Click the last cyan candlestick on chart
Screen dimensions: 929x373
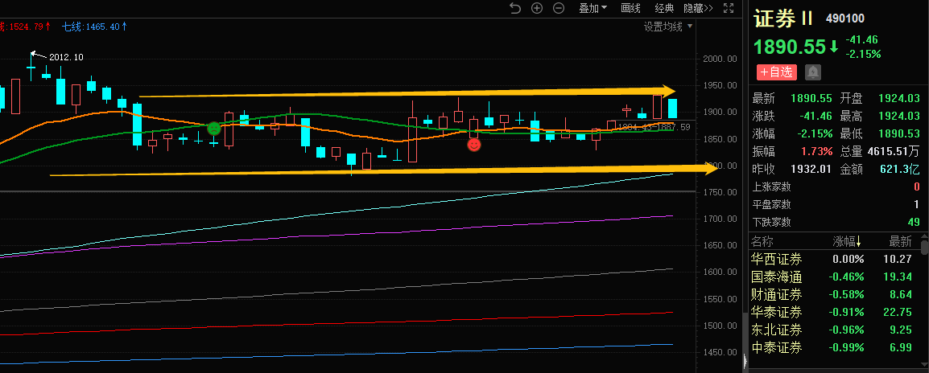pos(672,109)
